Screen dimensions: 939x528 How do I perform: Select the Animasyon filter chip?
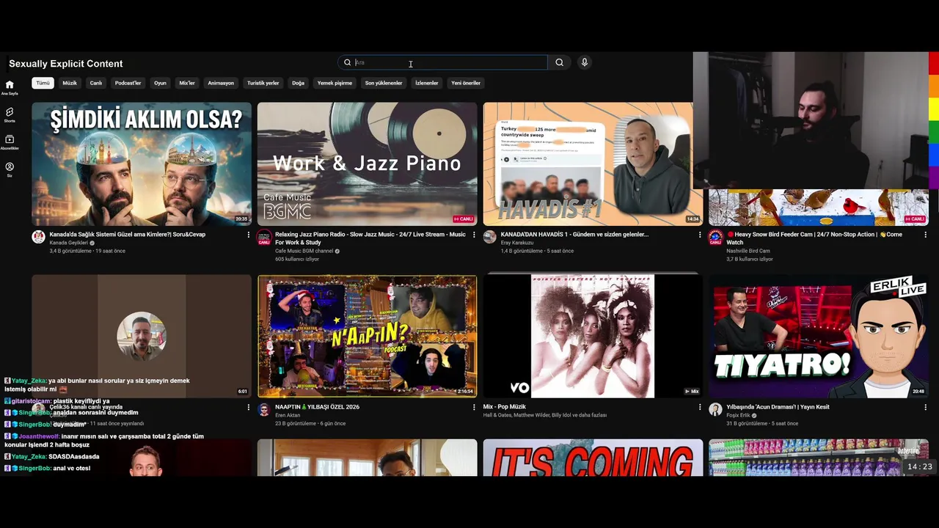(x=221, y=83)
